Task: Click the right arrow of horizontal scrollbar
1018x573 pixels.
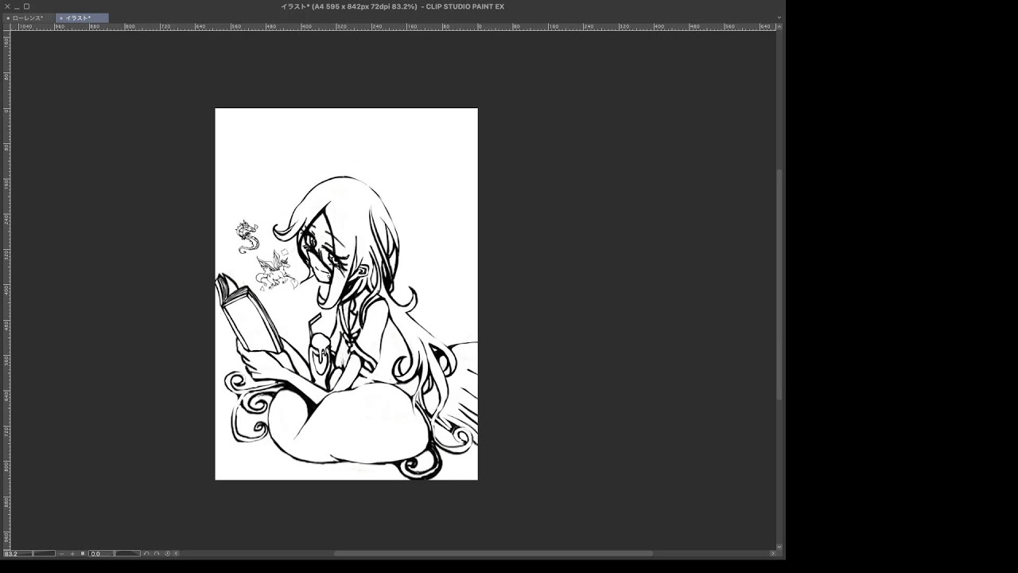Action: pos(772,553)
